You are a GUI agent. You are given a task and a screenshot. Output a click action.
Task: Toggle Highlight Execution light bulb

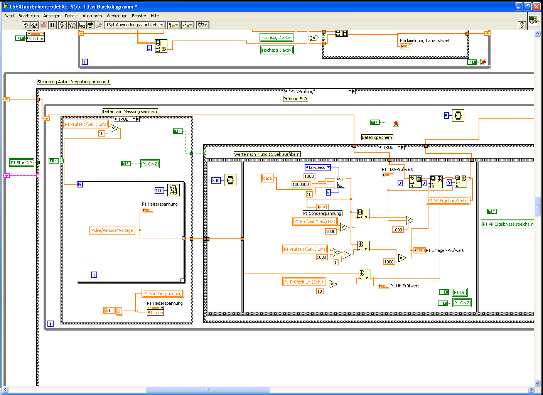coord(62,25)
